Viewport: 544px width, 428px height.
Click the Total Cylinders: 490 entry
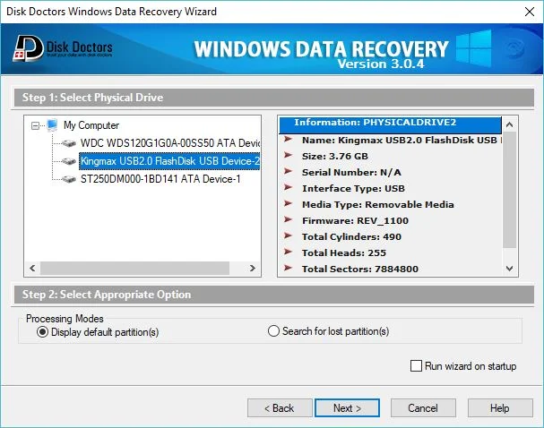click(351, 236)
